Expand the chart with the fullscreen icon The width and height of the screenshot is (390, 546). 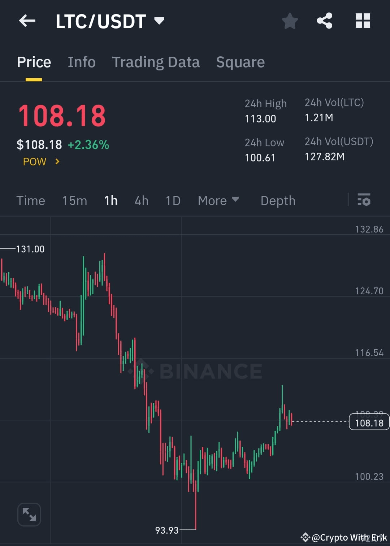click(29, 515)
